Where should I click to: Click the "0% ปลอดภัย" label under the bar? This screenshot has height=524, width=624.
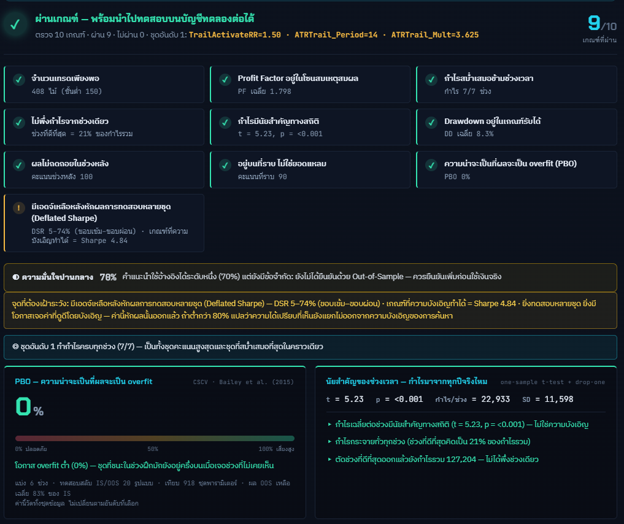click(31, 449)
